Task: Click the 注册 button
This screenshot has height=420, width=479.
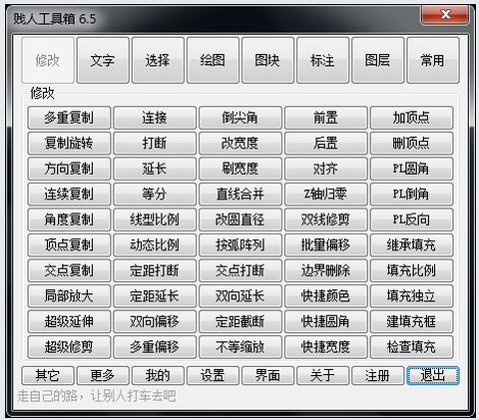Action: tap(378, 376)
